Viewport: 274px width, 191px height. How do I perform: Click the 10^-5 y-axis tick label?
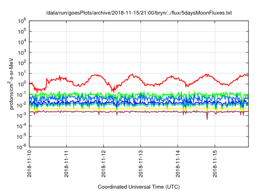tap(21, 137)
